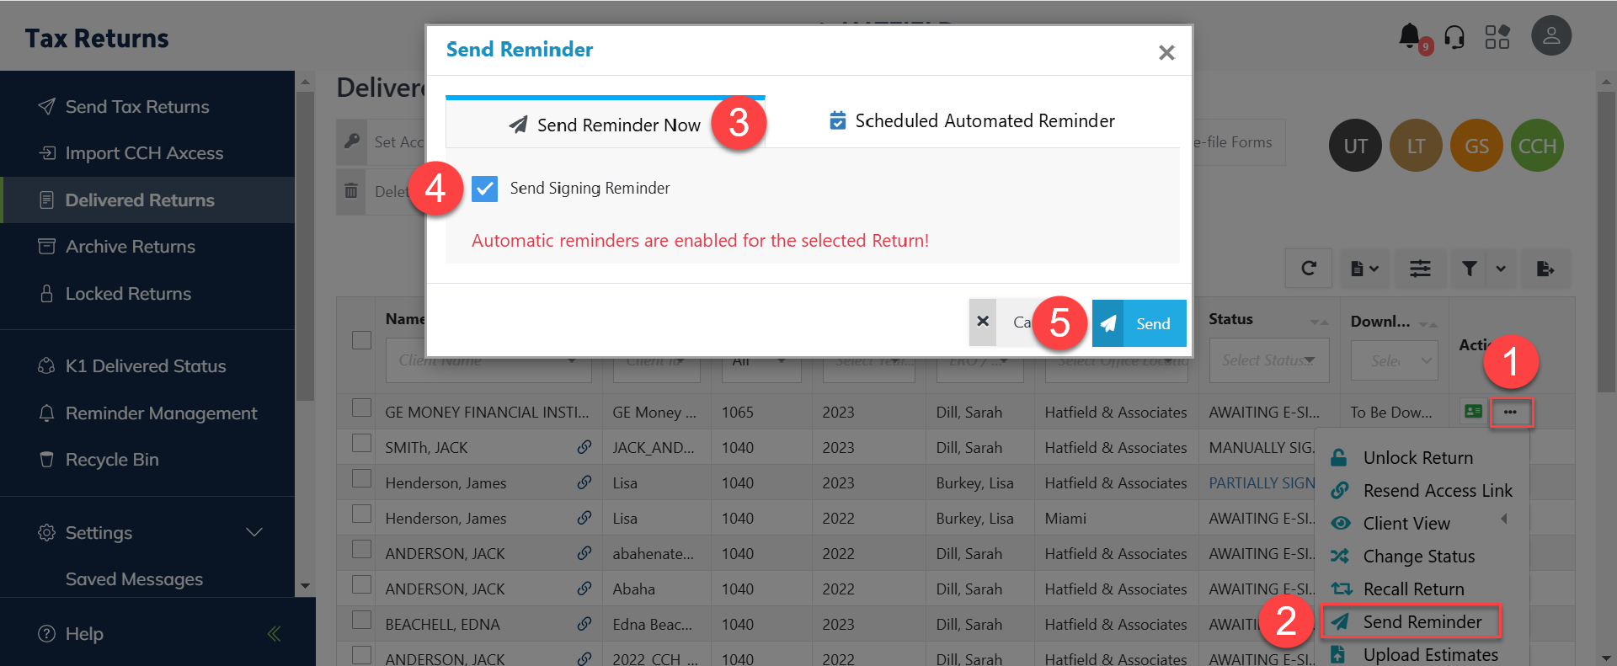The image size is (1617, 666).
Task: Click the export to file icon
Action: click(x=1545, y=269)
